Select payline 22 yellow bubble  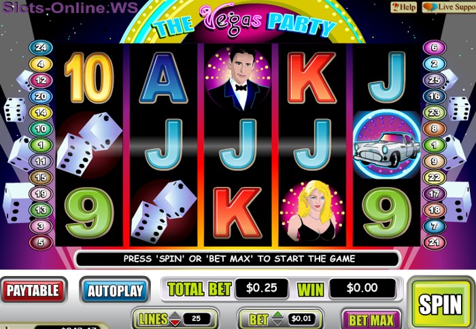click(435, 177)
